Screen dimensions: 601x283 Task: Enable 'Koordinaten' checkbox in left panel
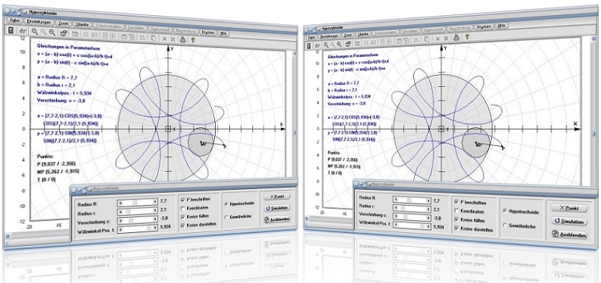[x=183, y=208]
